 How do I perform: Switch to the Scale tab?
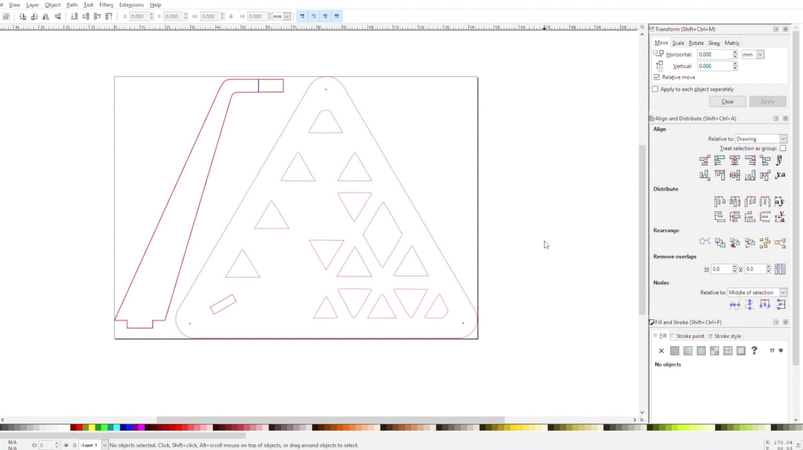tap(678, 43)
